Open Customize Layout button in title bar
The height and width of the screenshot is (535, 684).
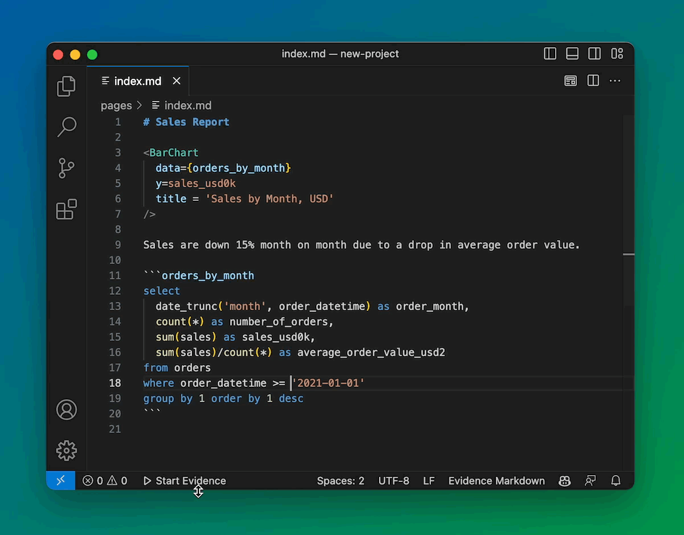(617, 54)
